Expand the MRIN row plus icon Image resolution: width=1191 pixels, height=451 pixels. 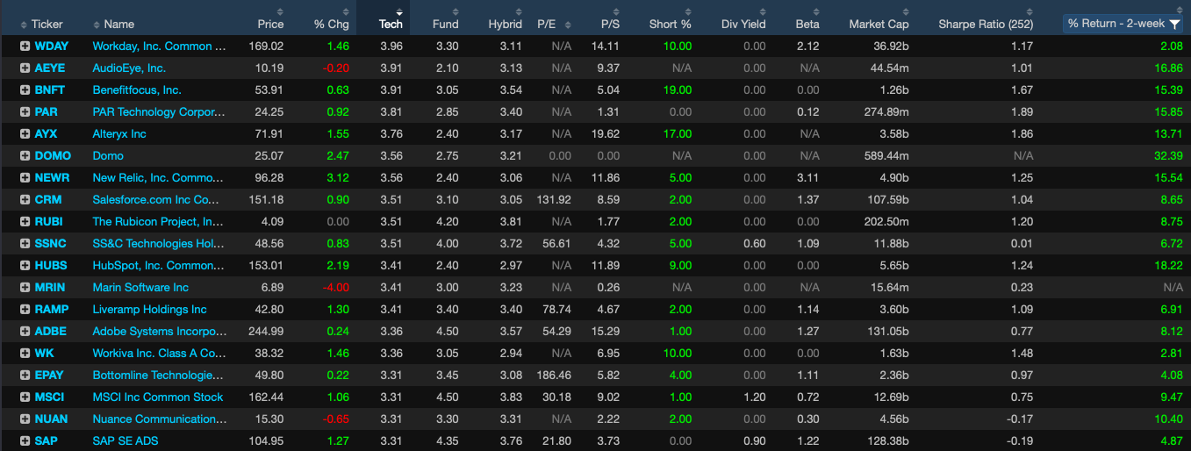tap(25, 287)
